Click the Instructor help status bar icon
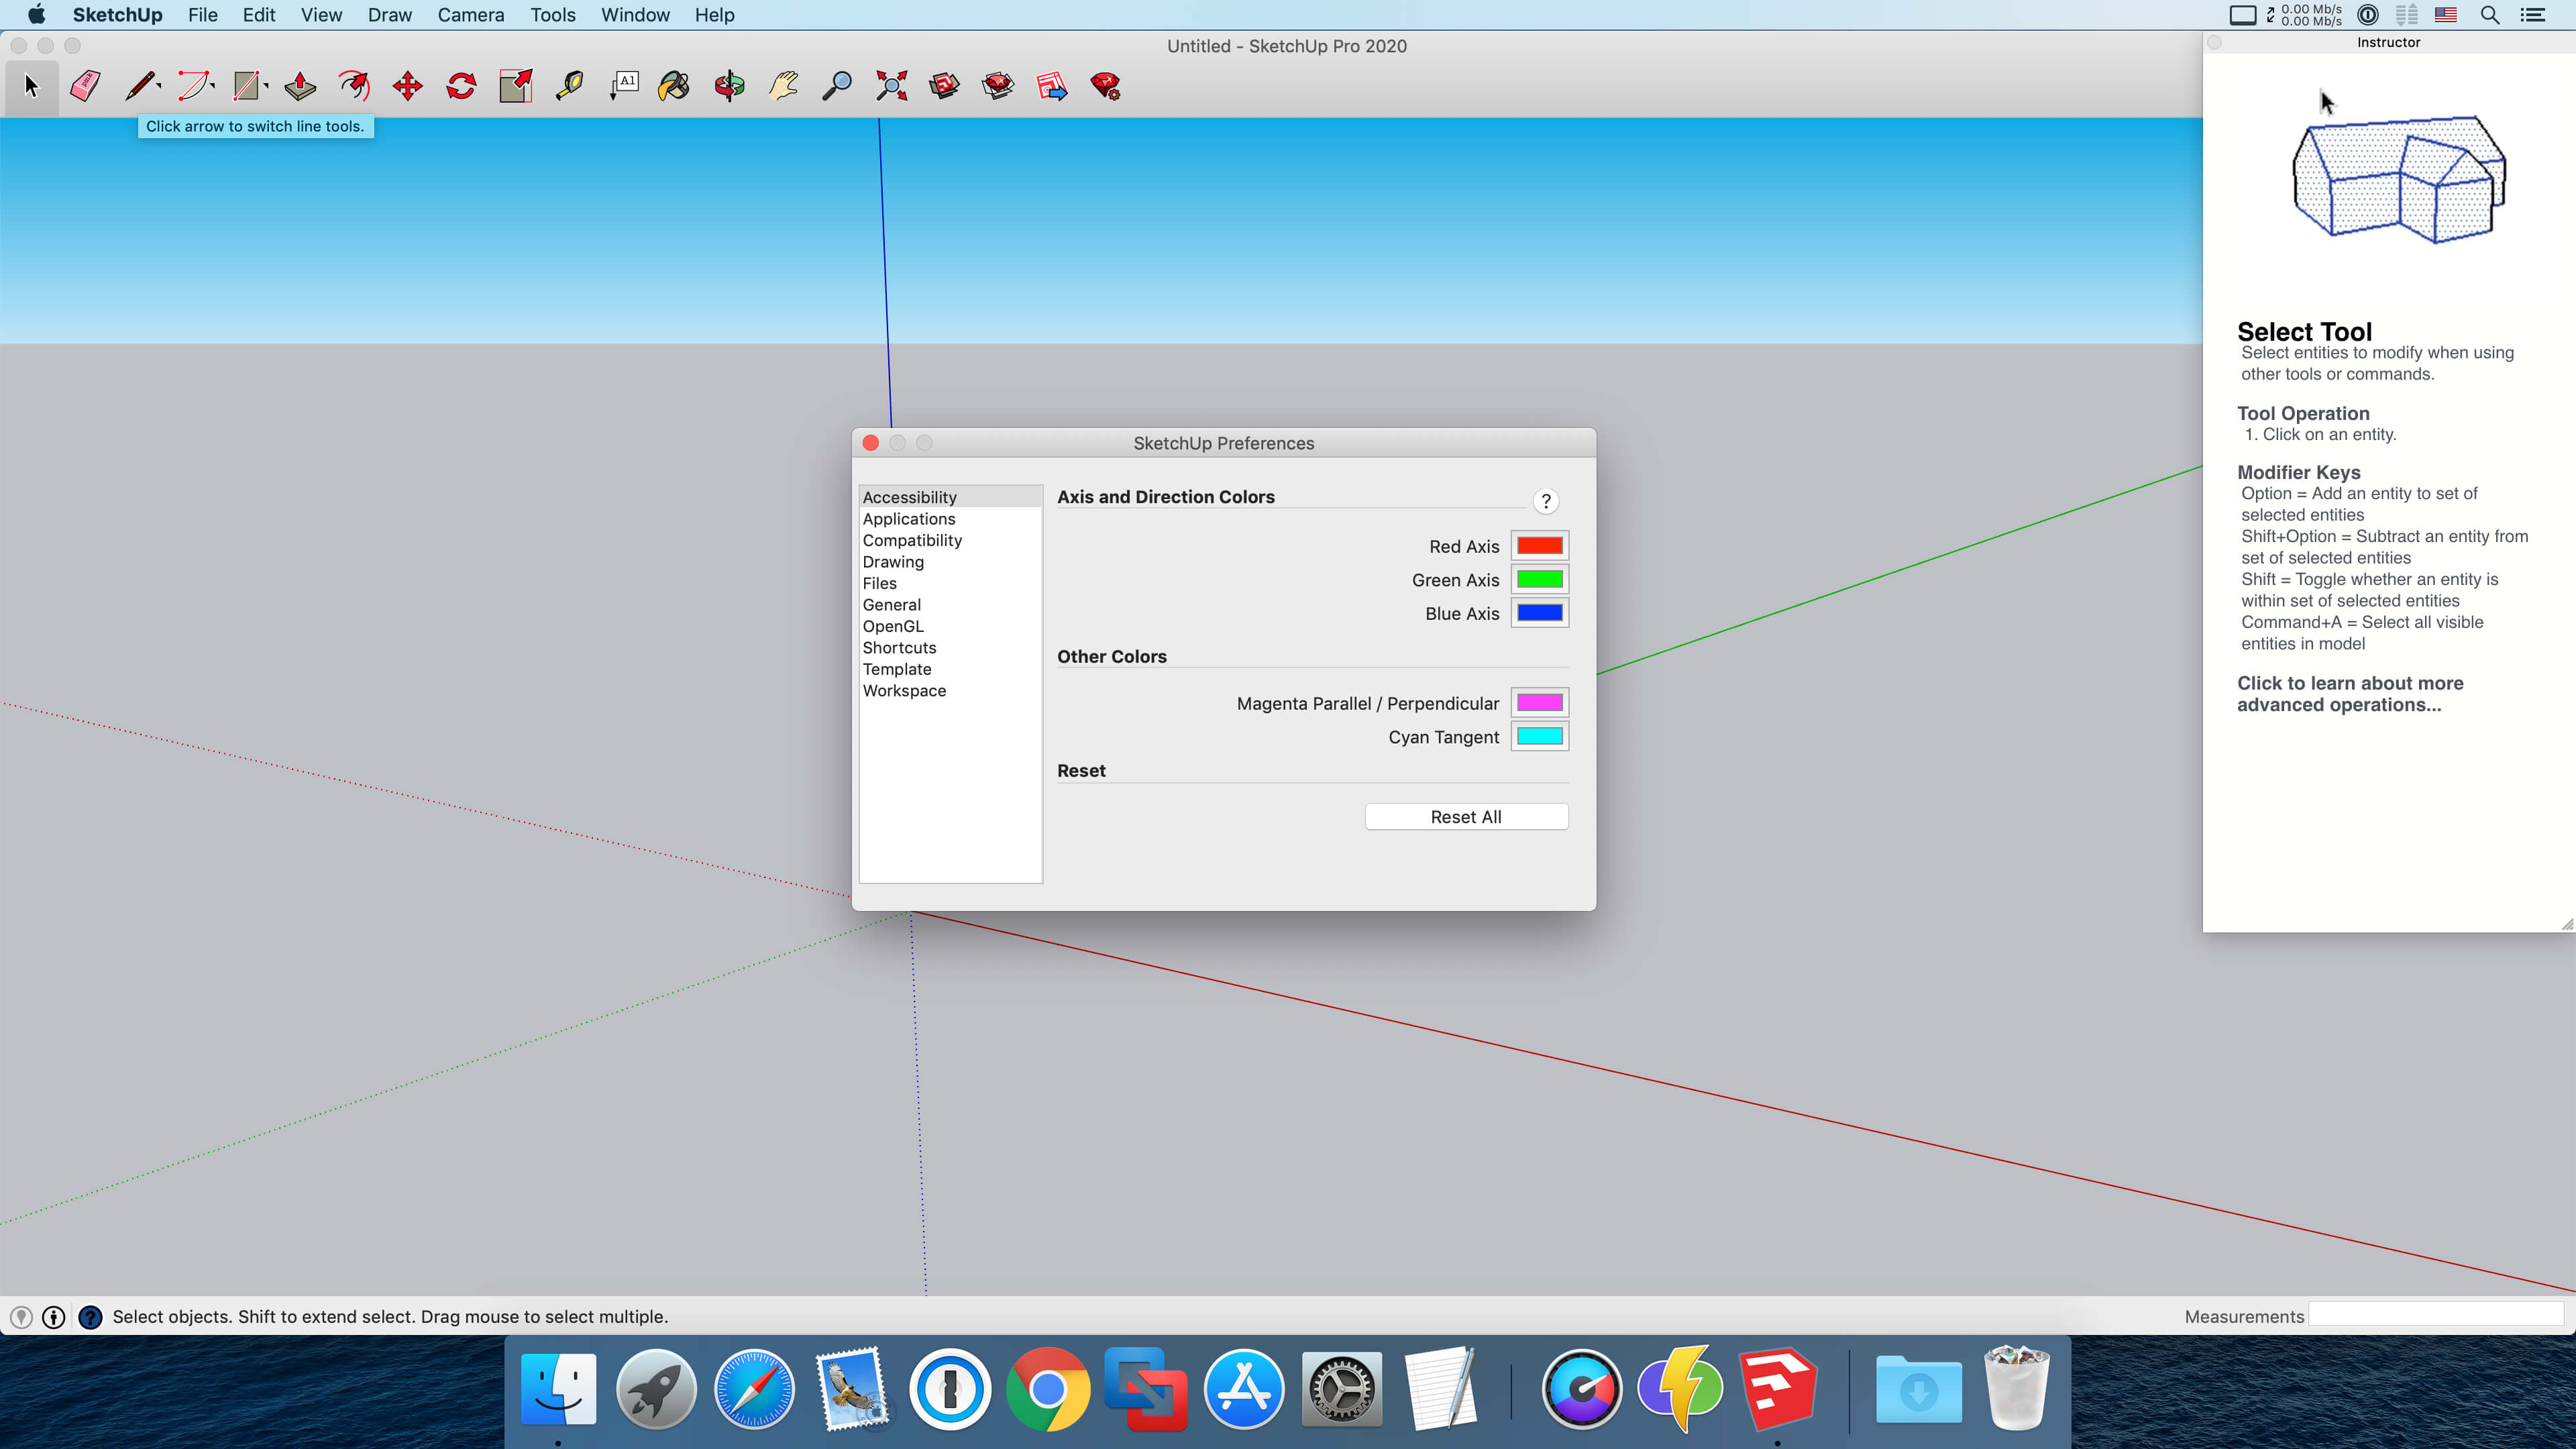Viewport: 2576px width, 1449px height. point(90,1317)
